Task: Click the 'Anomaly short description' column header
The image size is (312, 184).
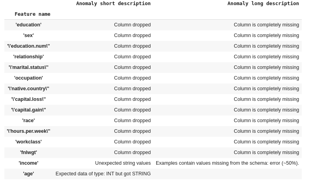Action: 113,4
